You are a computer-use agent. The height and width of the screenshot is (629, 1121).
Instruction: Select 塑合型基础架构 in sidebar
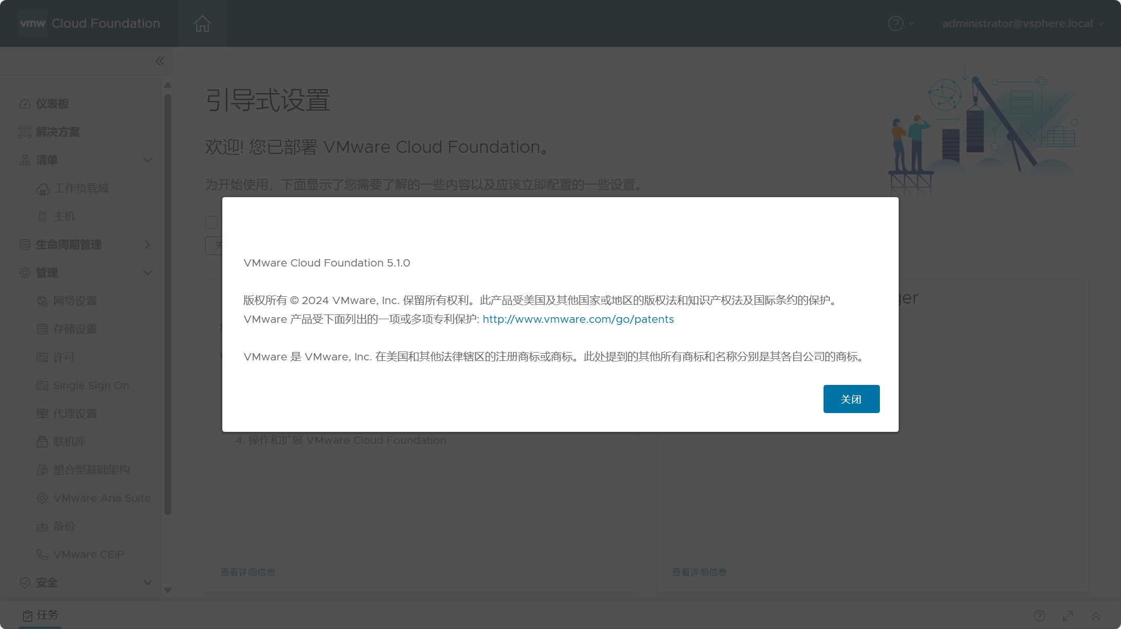point(91,470)
